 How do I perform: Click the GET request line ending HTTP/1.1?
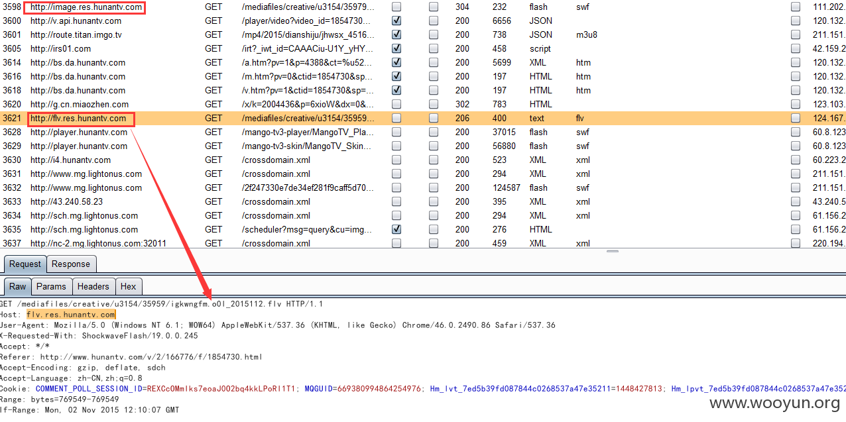coord(161,304)
